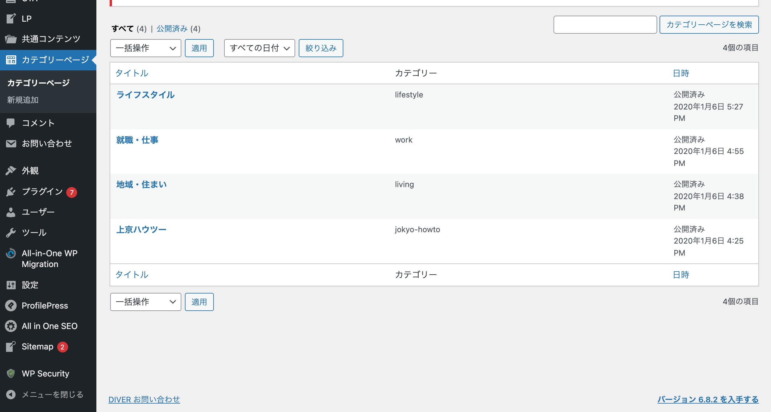Open the bottom 一括操作 bulk action dropdown
Viewport: 771px width, 412px height.
[145, 302]
